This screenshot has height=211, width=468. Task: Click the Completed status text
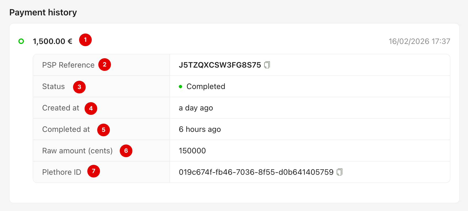click(x=206, y=87)
